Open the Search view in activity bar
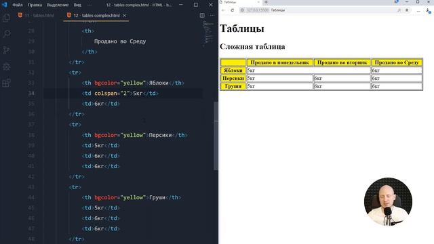 pyautogui.click(x=6, y=34)
